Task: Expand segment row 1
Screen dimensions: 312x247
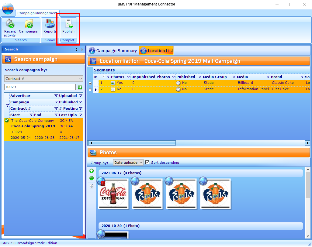Action: point(90,83)
